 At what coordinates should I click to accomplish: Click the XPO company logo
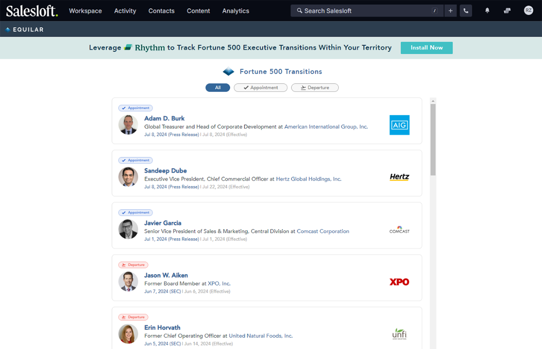click(399, 282)
